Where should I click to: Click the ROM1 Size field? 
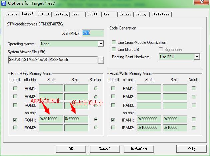(x=76, y=88)
